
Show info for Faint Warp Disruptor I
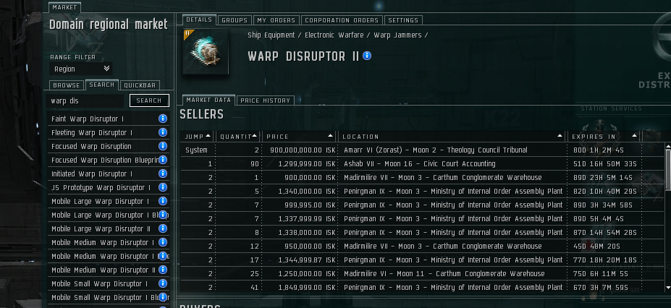point(163,119)
